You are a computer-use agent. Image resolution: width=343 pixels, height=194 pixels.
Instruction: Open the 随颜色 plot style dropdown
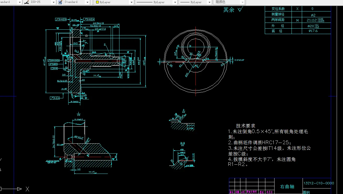[242, 2]
